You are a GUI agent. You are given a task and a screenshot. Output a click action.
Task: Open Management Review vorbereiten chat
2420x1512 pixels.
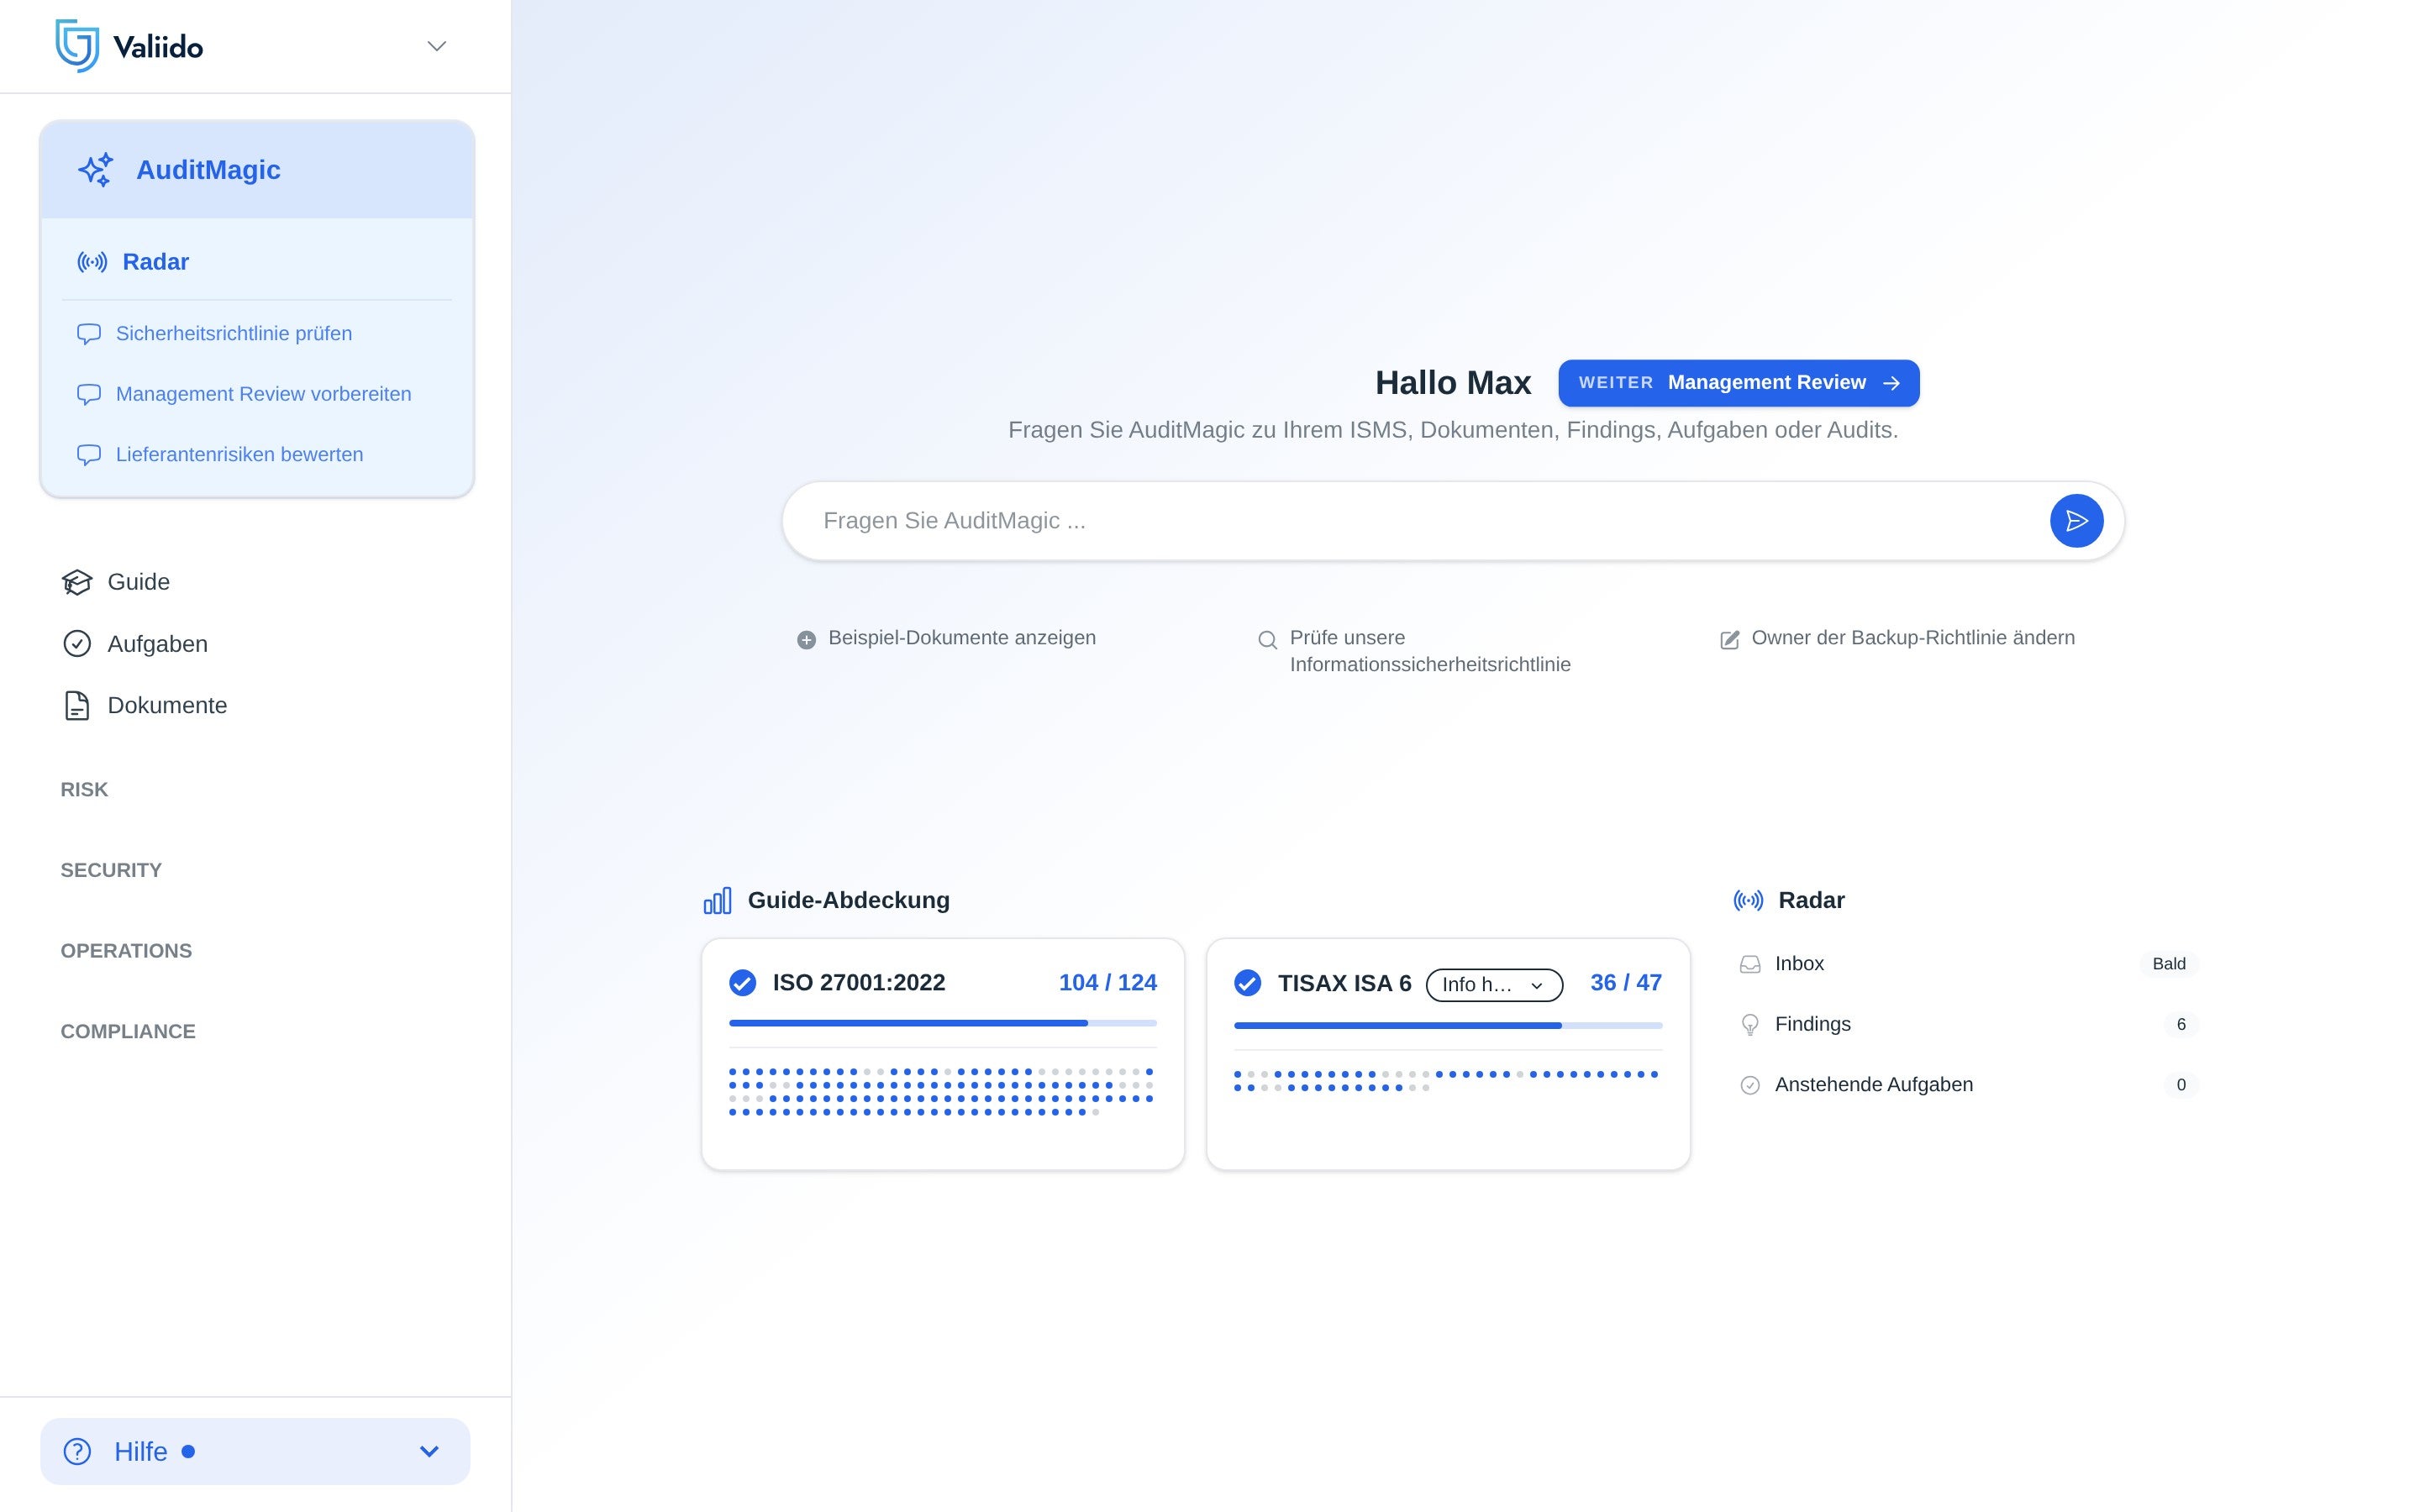[263, 394]
